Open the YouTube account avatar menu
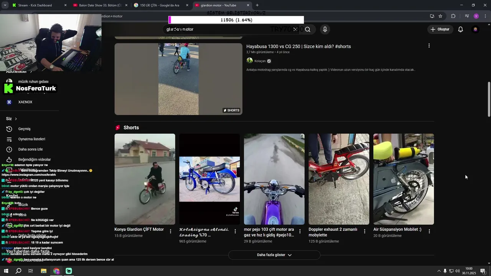 coord(475,30)
